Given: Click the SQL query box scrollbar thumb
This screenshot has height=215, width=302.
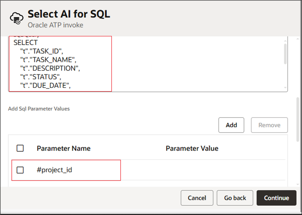Looking at the screenshot, I should 285,54.
